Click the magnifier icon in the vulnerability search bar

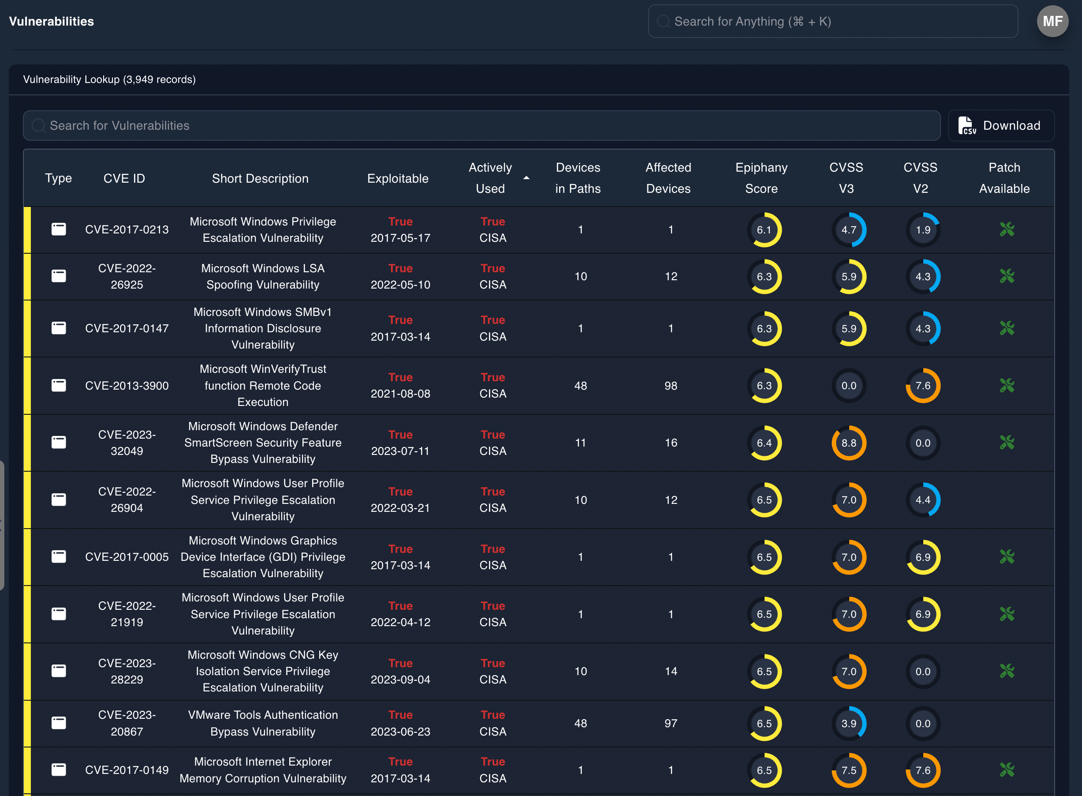38,125
